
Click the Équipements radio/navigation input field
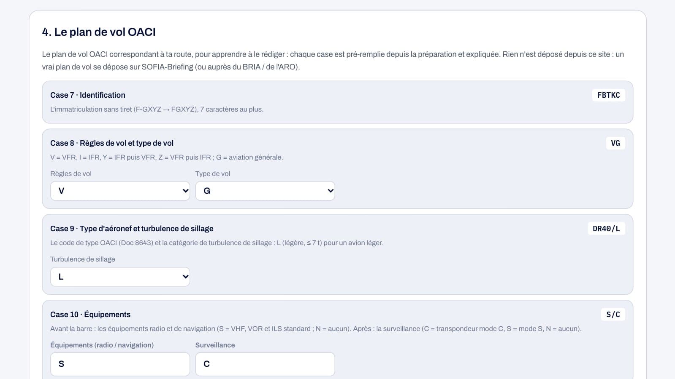pyautogui.click(x=120, y=364)
